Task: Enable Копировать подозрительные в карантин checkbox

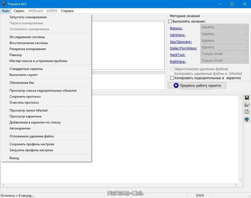Action: click(172, 78)
